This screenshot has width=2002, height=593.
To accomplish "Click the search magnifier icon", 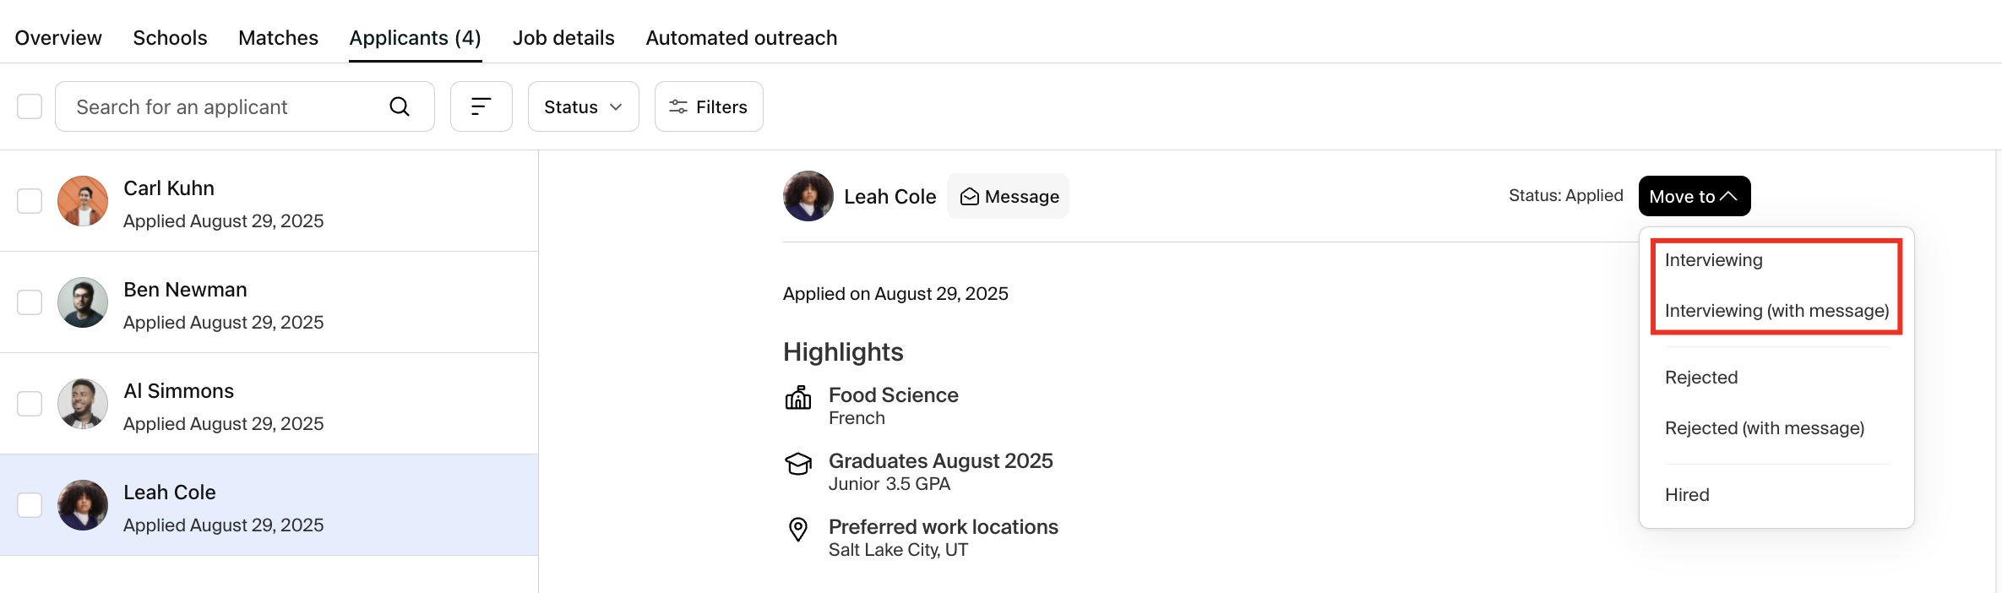I will pos(400,106).
